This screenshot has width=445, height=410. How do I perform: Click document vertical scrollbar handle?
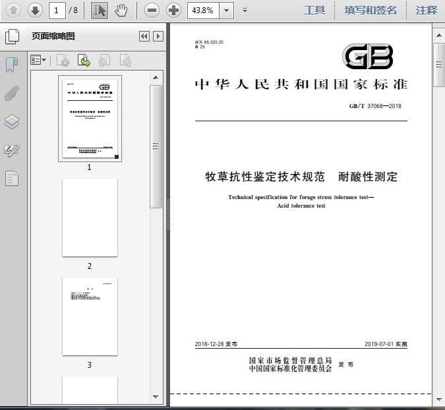point(439,65)
